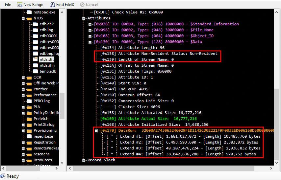Collapse the DataRun extents list
Viewport: 281px width, 180px height.
pos(96,131)
